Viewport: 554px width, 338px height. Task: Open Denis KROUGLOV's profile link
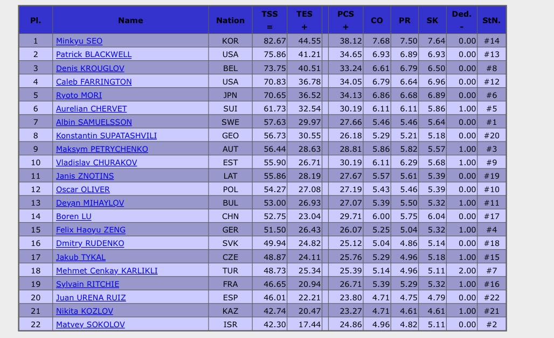[90, 68]
